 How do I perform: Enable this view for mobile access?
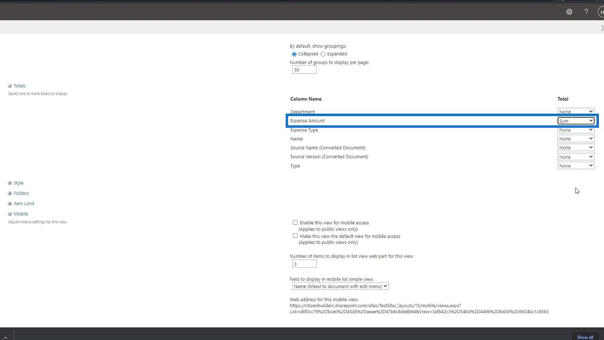tap(295, 223)
